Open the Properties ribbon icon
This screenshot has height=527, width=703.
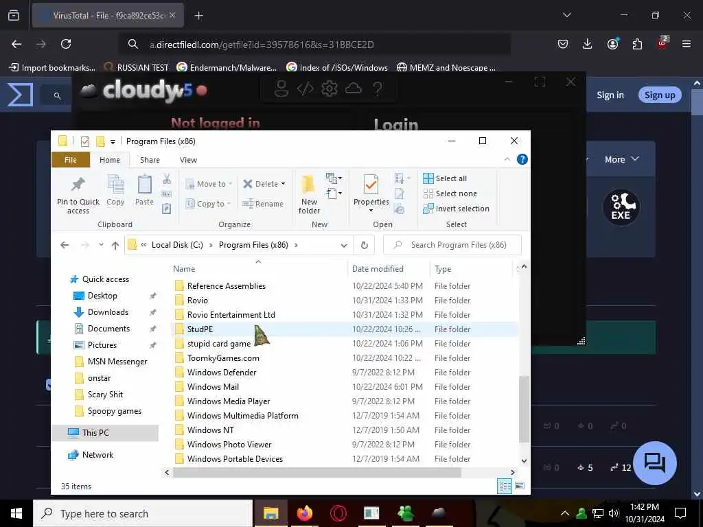point(371,184)
